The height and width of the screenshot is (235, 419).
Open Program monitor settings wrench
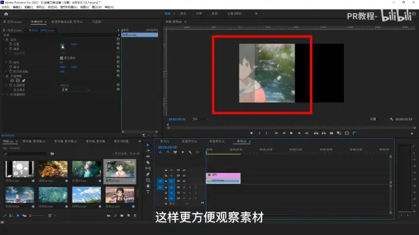[392, 119]
